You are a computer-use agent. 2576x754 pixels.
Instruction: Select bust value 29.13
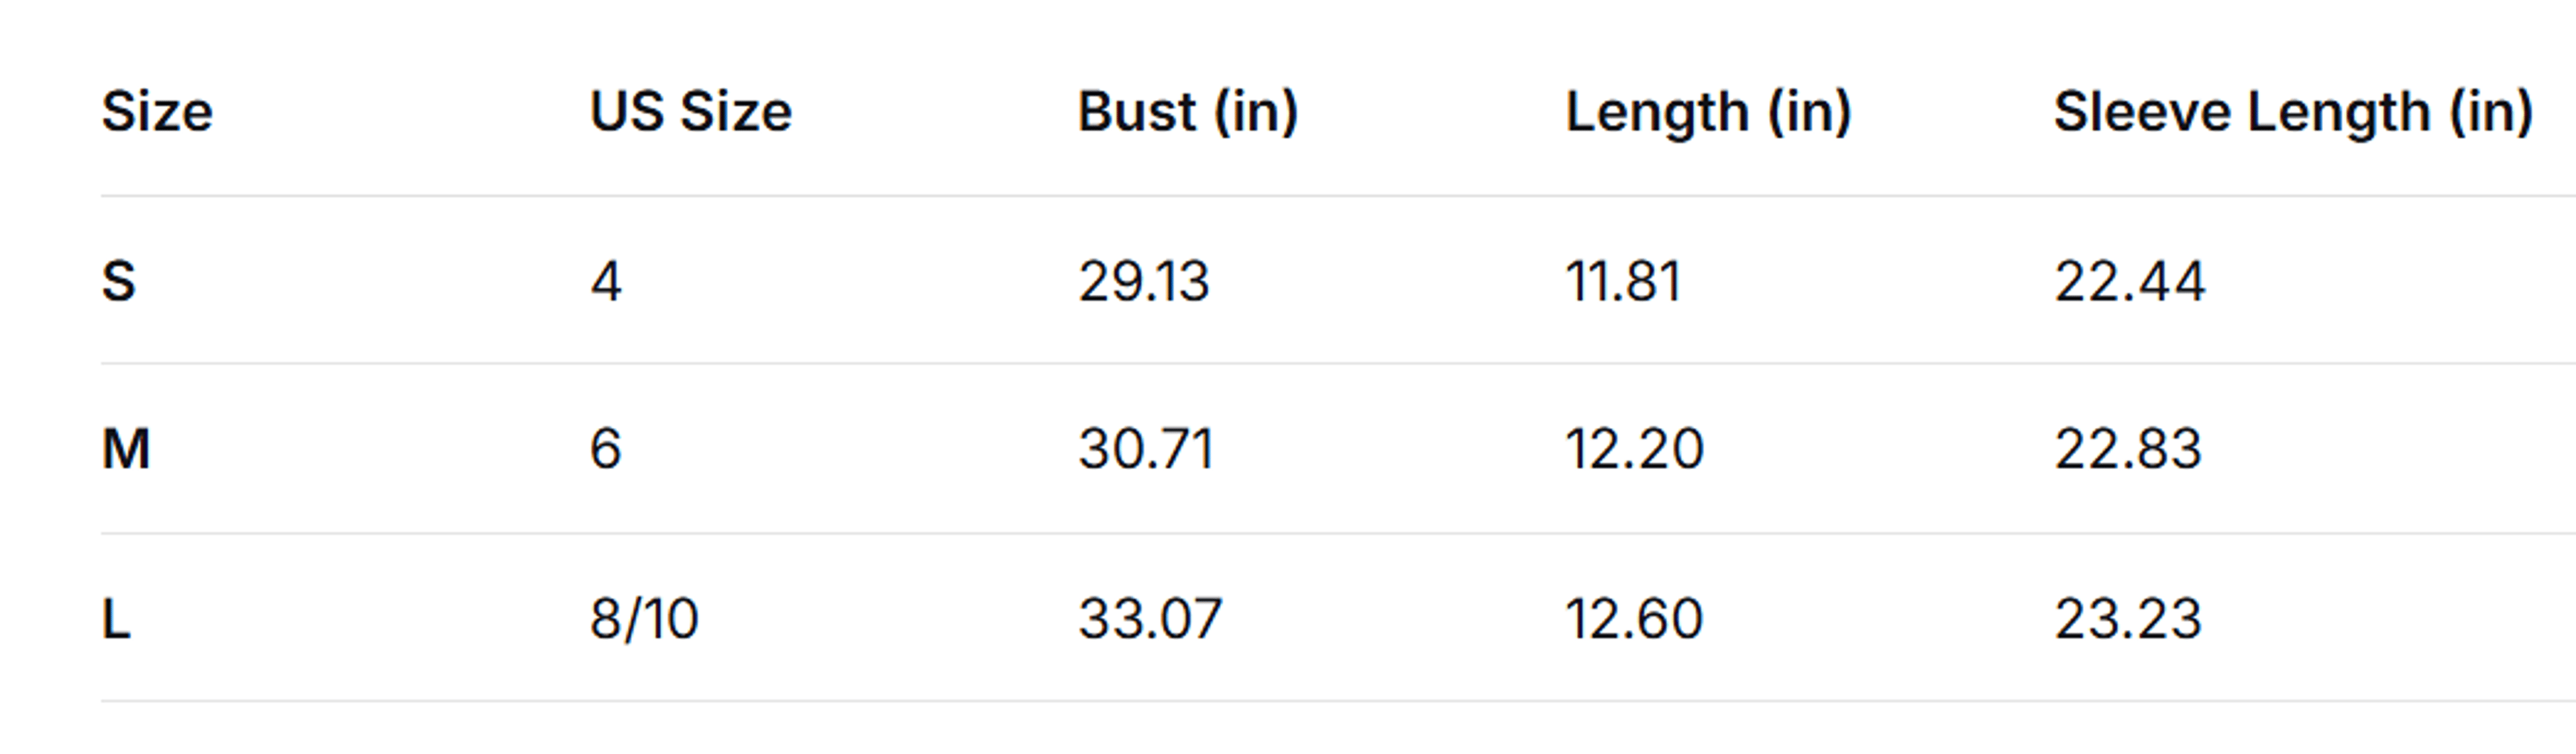pos(1143,281)
